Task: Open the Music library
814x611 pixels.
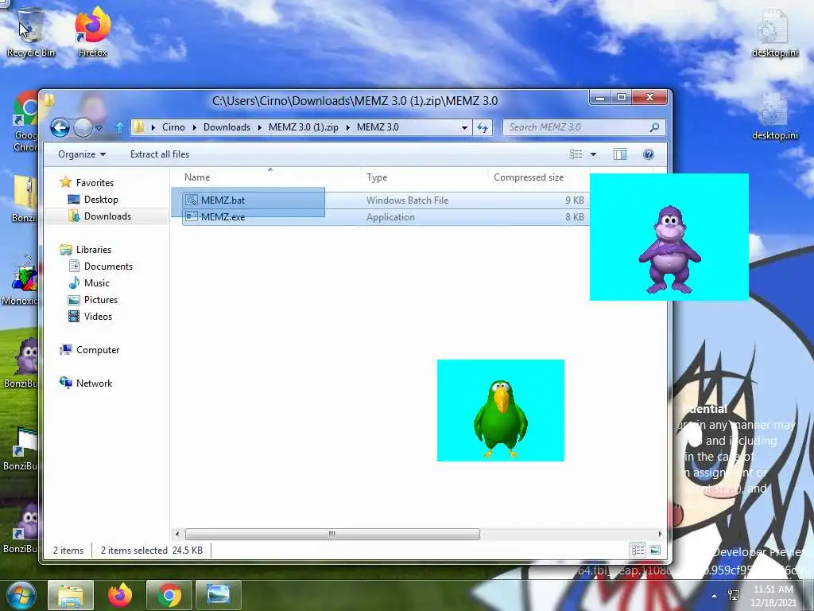Action: (x=96, y=282)
